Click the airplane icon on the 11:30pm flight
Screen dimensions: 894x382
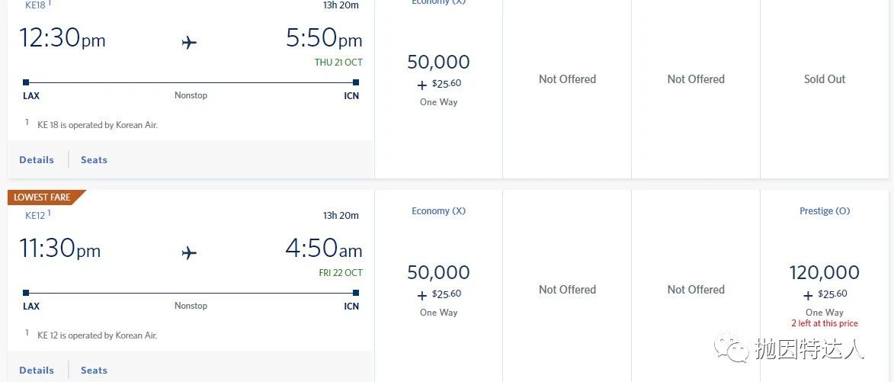pos(190,252)
